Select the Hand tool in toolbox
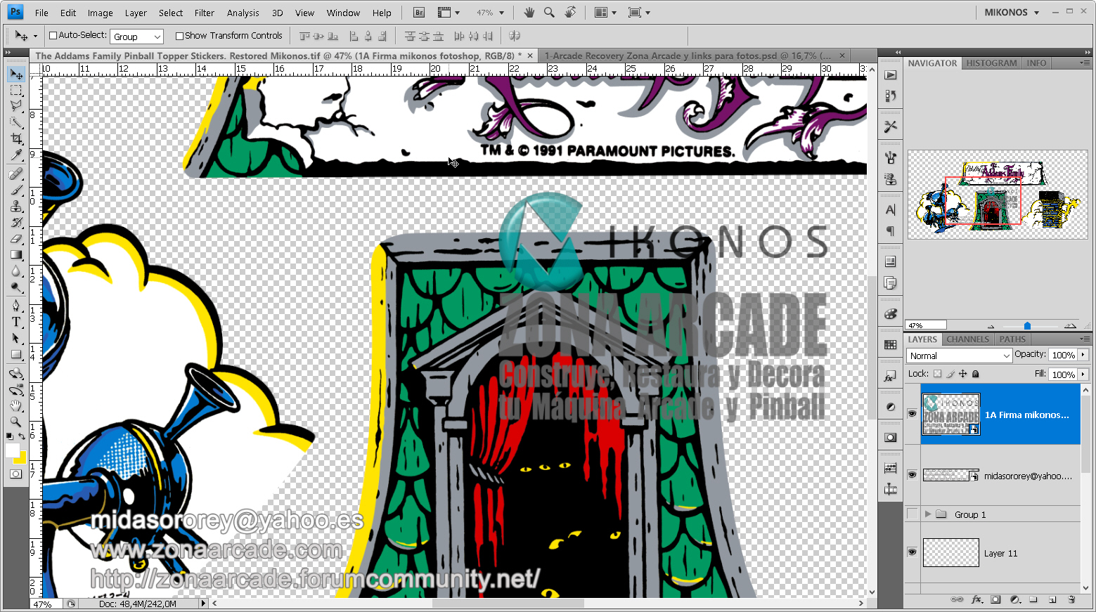 coord(16,405)
